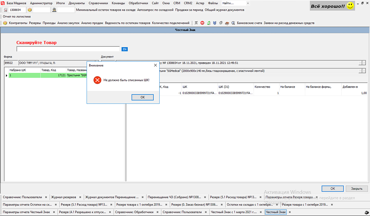Click the yellow smiley face icon
The width and height of the screenshot is (370, 216).
[x=350, y=6]
